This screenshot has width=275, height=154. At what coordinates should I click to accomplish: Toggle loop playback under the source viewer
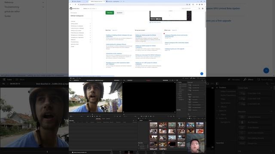[x=100, y=116]
